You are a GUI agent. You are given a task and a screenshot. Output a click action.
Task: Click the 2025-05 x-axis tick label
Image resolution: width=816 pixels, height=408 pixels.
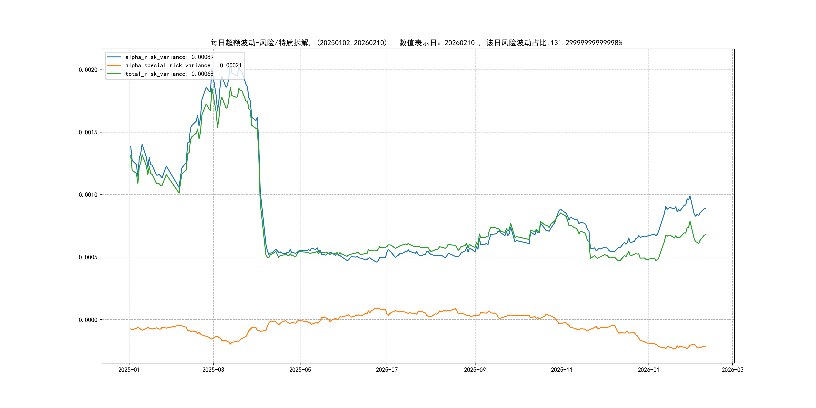point(300,370)
